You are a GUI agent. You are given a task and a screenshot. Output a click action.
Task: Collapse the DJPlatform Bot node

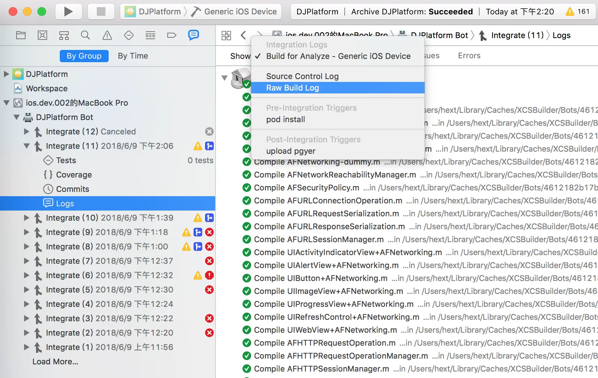[16, 117]
